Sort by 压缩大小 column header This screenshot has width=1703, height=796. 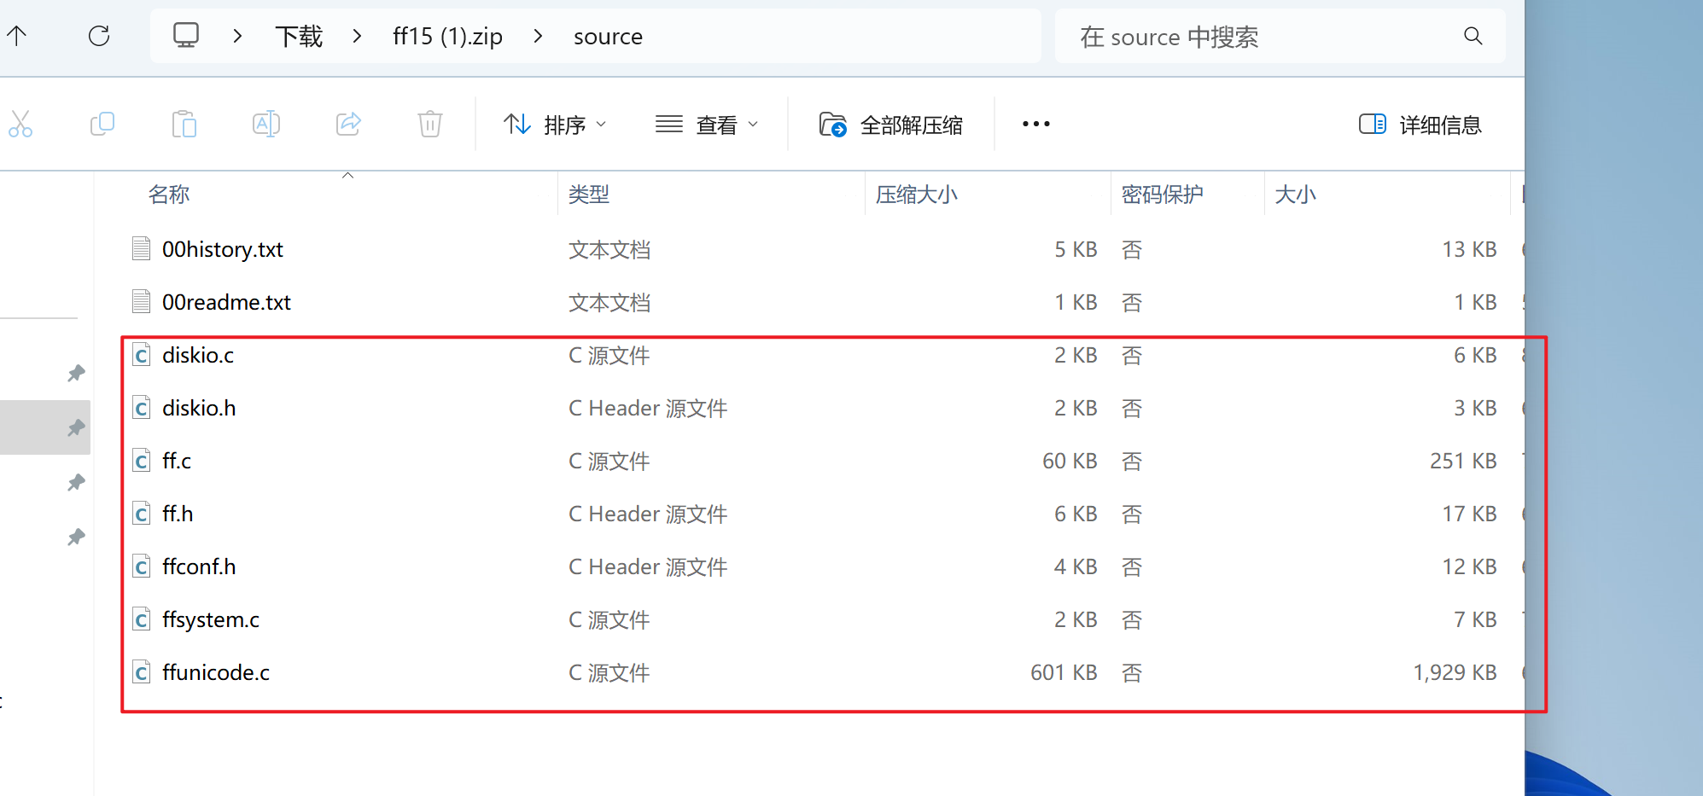pyautogui.click(x=917, y=195)
